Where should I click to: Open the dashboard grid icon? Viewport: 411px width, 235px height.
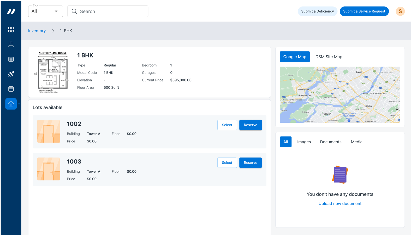click(11, 30)
